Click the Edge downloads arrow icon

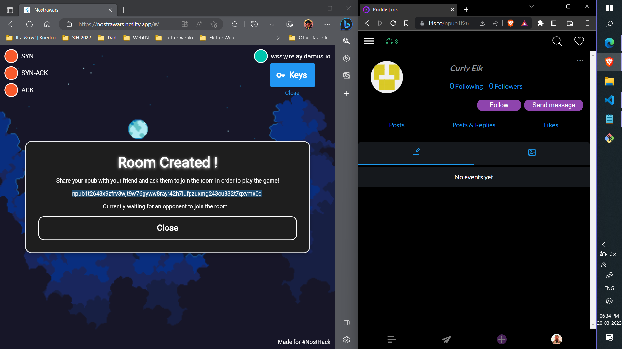[272, 24]
